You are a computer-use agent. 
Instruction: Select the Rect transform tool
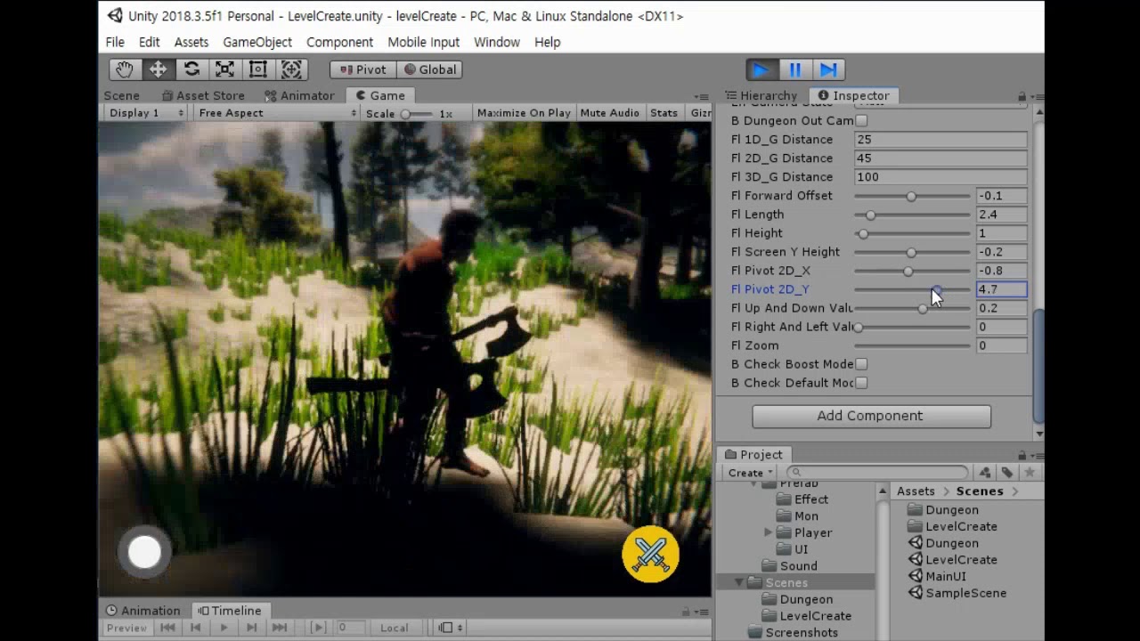pyautogui.click(x=257, y=69)
